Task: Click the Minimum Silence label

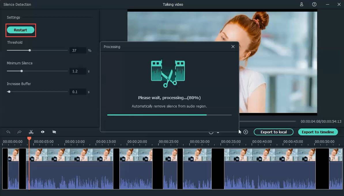Action: pyautogui.click(x=20, y=63)
